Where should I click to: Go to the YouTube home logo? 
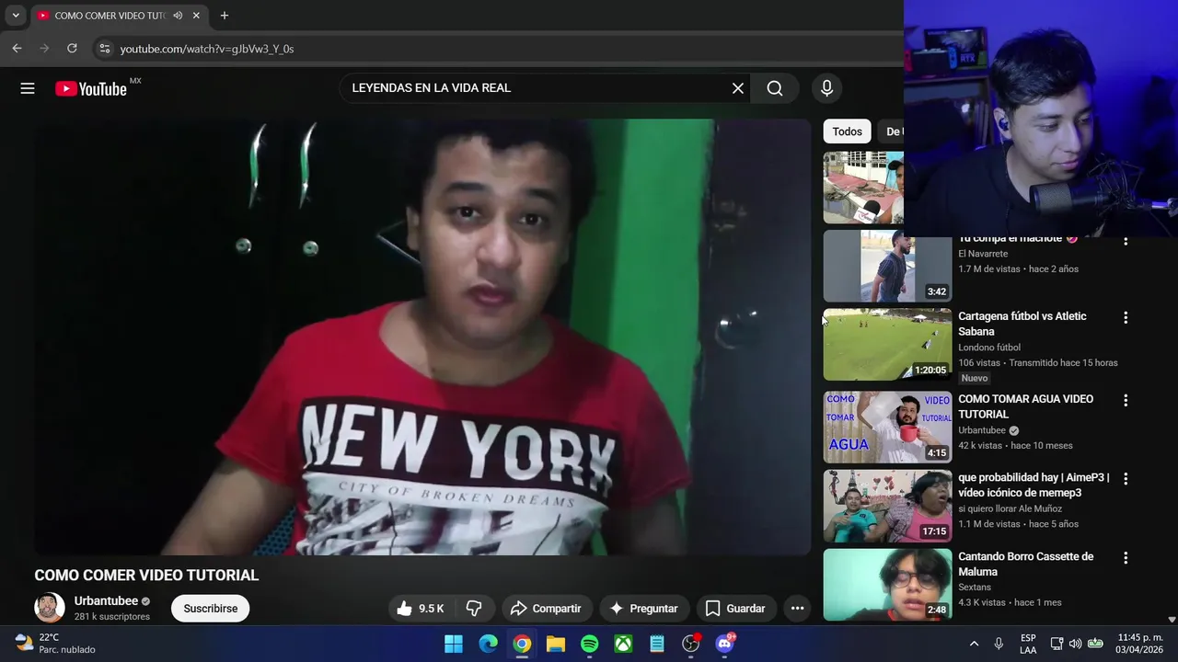[90, 88]
